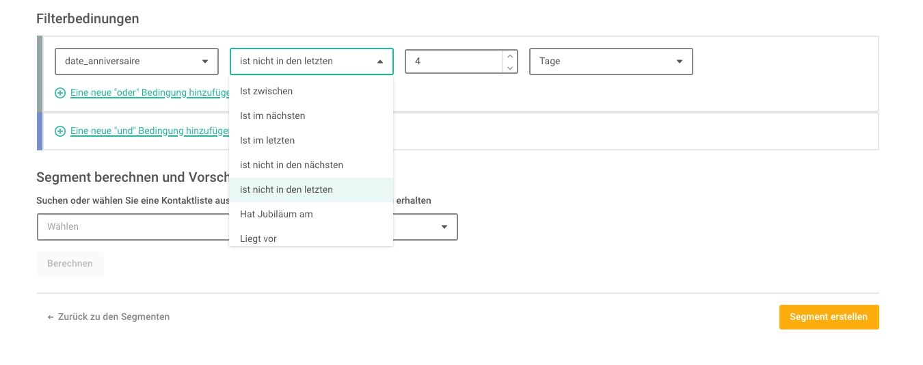This screenshot has height=365, width=923.
Task: Open the date_anniversaire attribute dropdown
Action: [137, 61]
